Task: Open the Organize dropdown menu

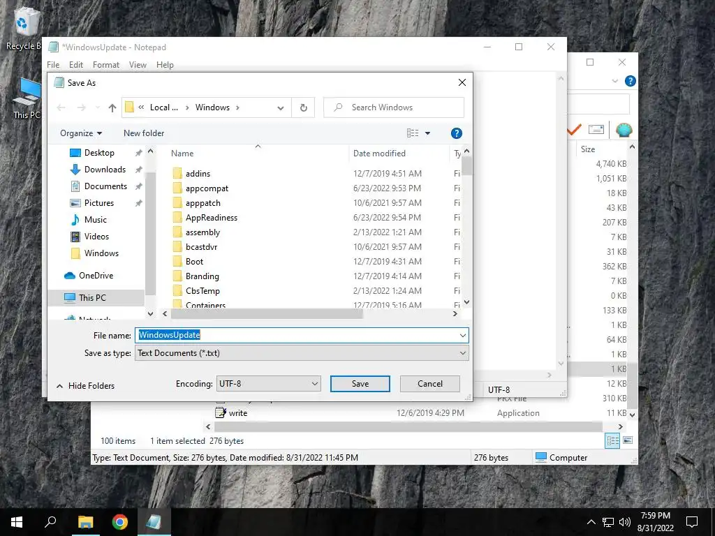Action: [x=81, y=133]
